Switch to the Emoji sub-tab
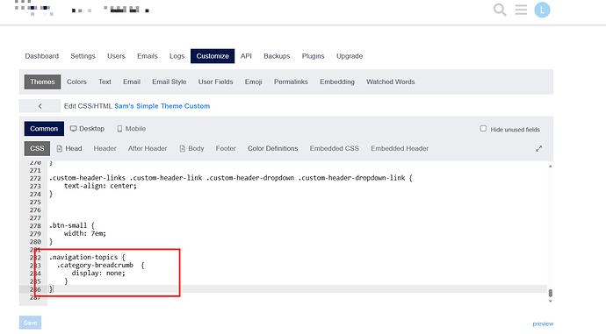The width and height of the screenshot is (606, 334). (254, 82)
